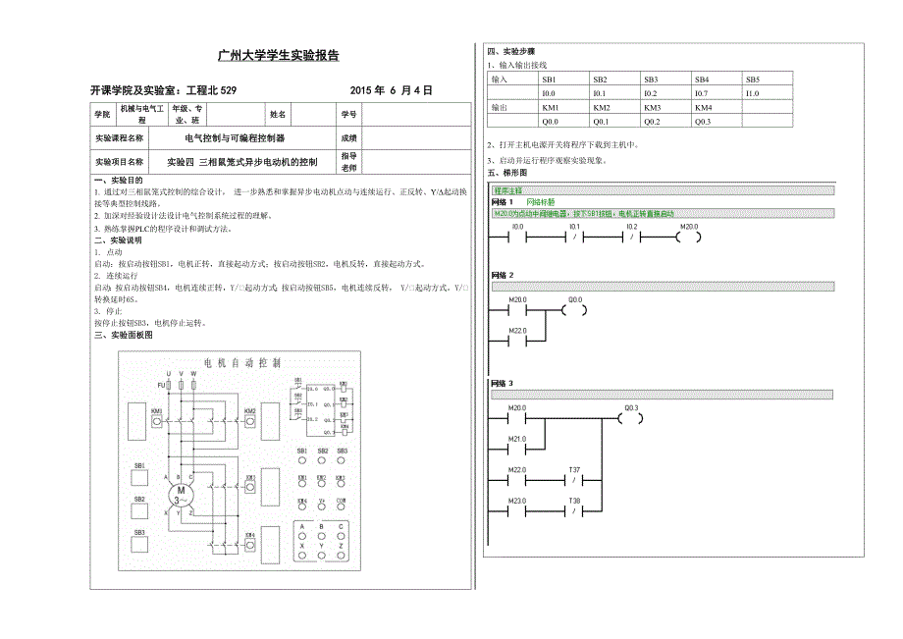Click the Q0.3 output coil in Network 3
903x639 pixels.
point(633,417)
